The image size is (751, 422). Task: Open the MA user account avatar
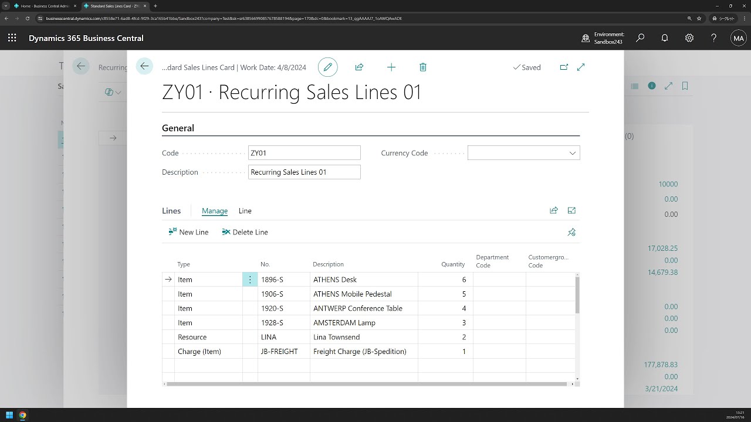tap(738, 38)
